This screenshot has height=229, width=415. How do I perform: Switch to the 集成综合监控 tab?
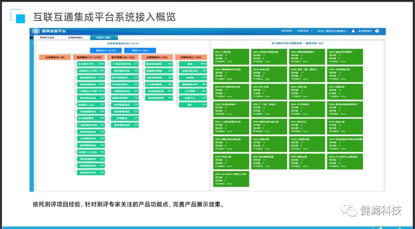[x=47, y=38]
